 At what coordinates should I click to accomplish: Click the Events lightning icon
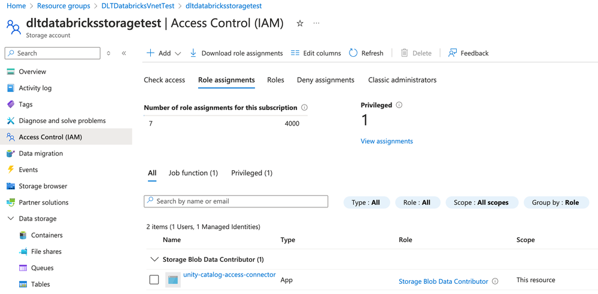11,170
